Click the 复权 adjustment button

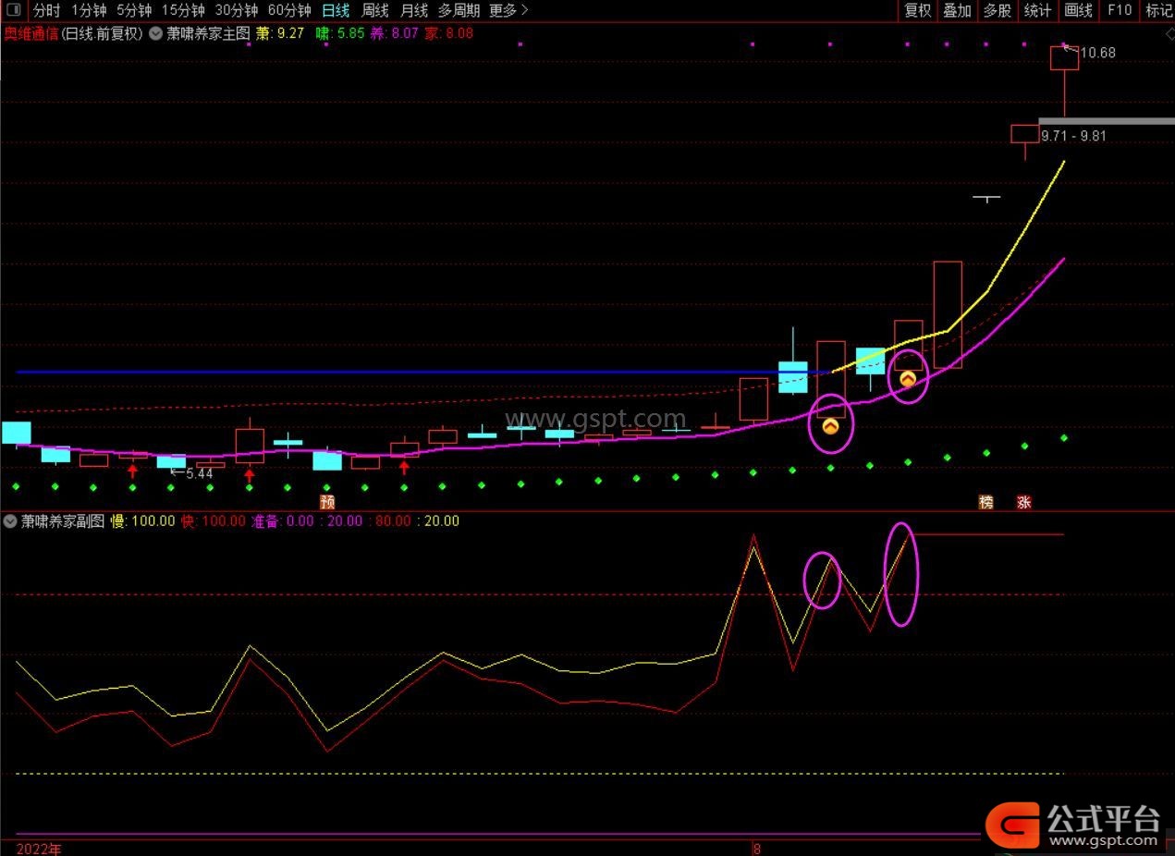pyautogui.click(x=918, y=10)
